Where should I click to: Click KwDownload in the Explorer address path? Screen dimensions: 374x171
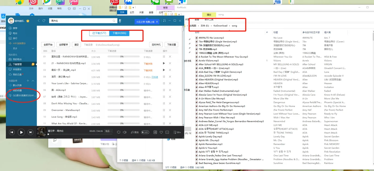(x=220, y=26)
